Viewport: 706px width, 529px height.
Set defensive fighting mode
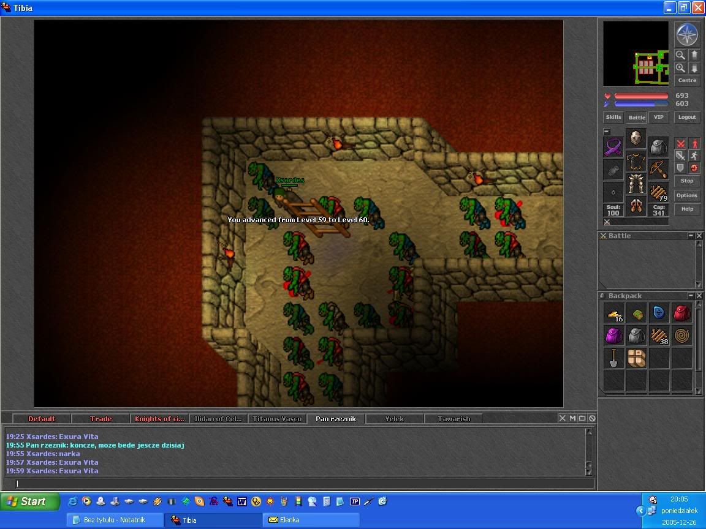[x=680, y=168]
